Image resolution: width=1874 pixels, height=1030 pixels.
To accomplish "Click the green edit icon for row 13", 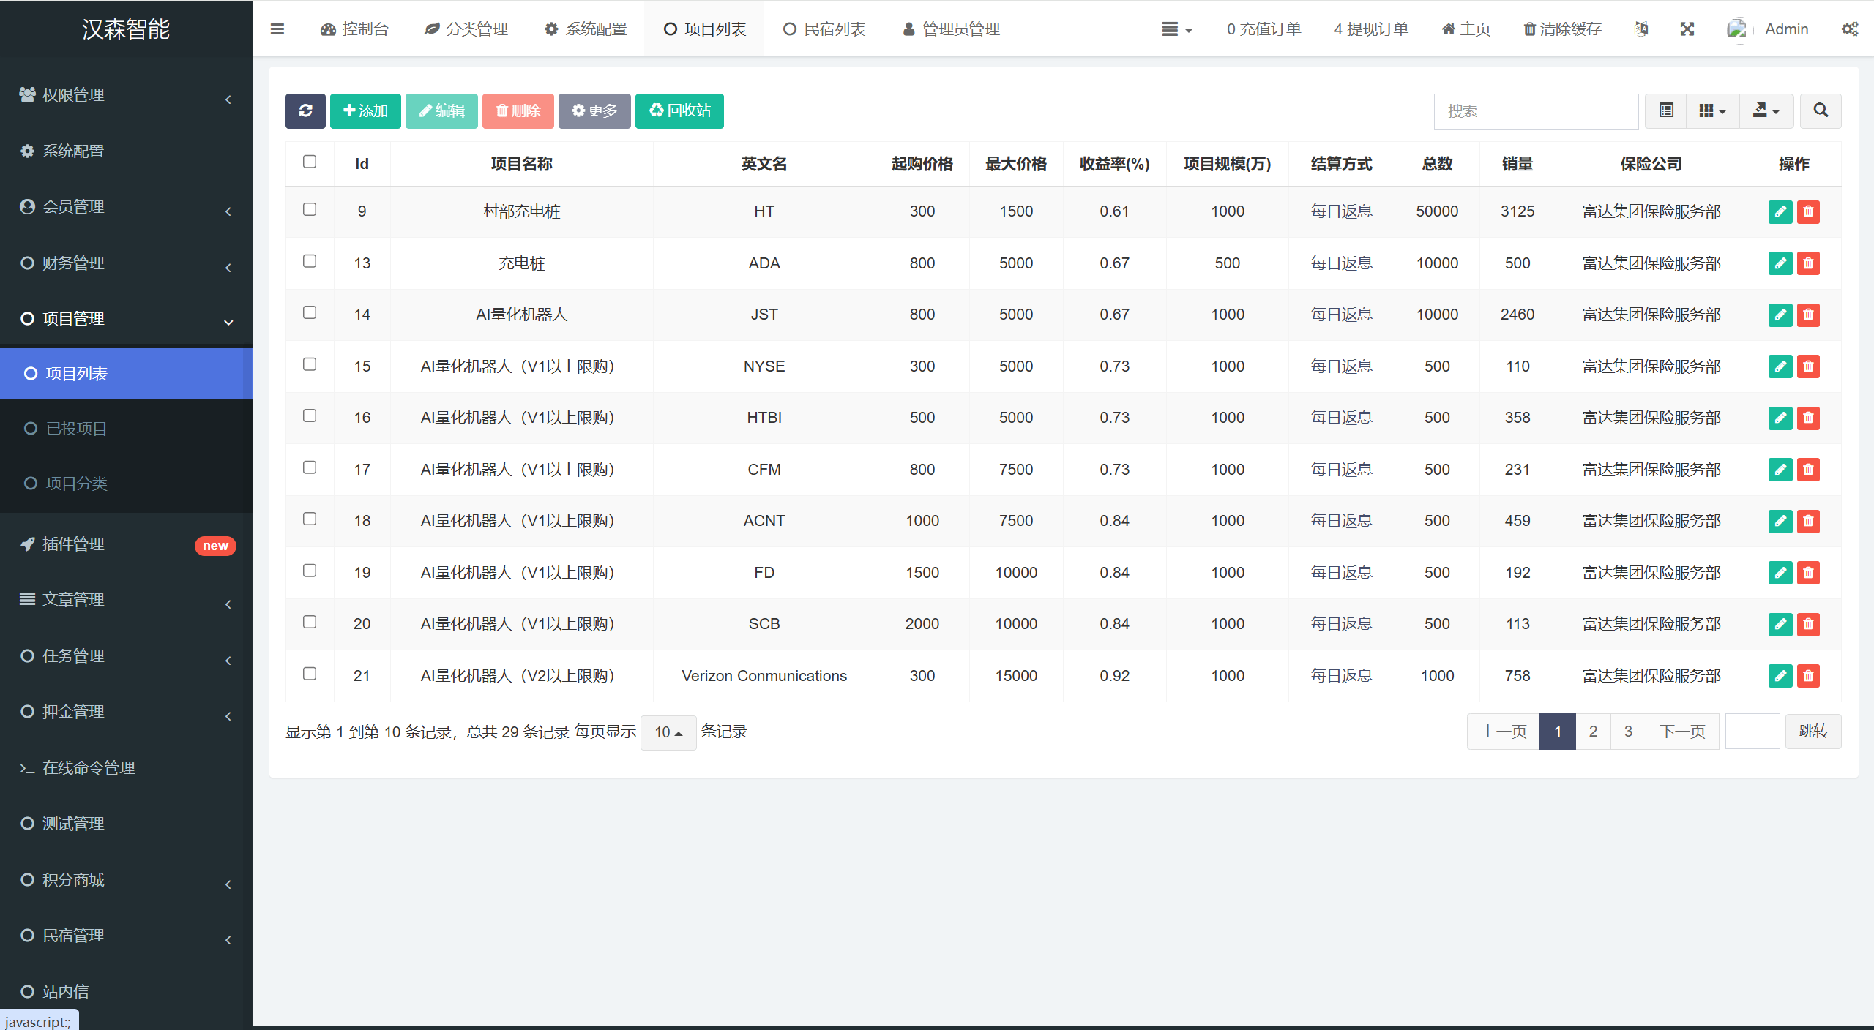I will (1780, 263).
